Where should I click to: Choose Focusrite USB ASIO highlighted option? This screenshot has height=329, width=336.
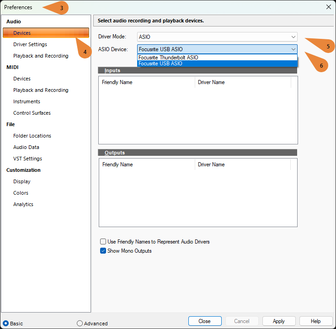tap(217, 64)
